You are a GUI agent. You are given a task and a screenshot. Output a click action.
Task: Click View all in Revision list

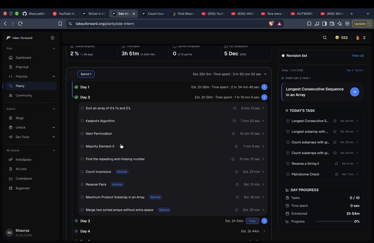pos(357,55)
